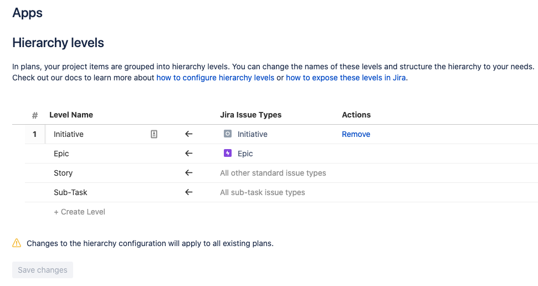Click the Level Name column header
The image size is (538, 286).
click(71, 115)
